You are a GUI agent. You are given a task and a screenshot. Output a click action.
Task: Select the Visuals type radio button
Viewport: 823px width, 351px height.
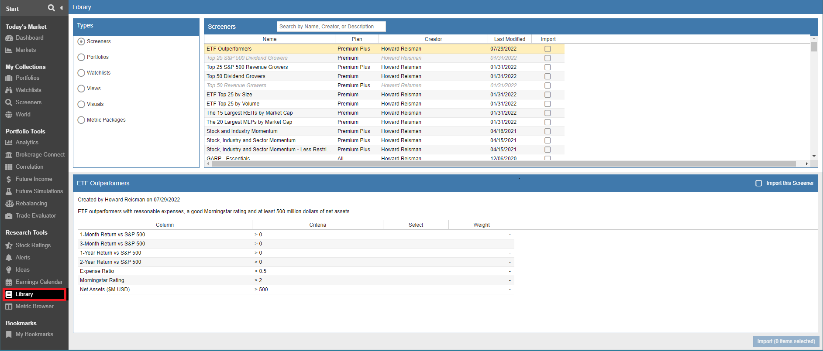[x=81, y=104]
